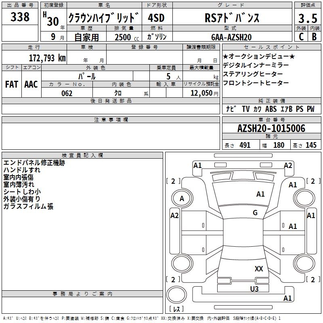Click inspector note 外装小傷有り
The width and height of the screenshot is (323, 323).
(22, 199)
